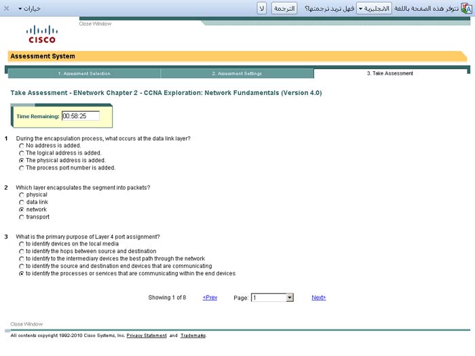Open the Privacy Statement link
475x356 pixels.
pyautogui.click(x=147, y=336)
